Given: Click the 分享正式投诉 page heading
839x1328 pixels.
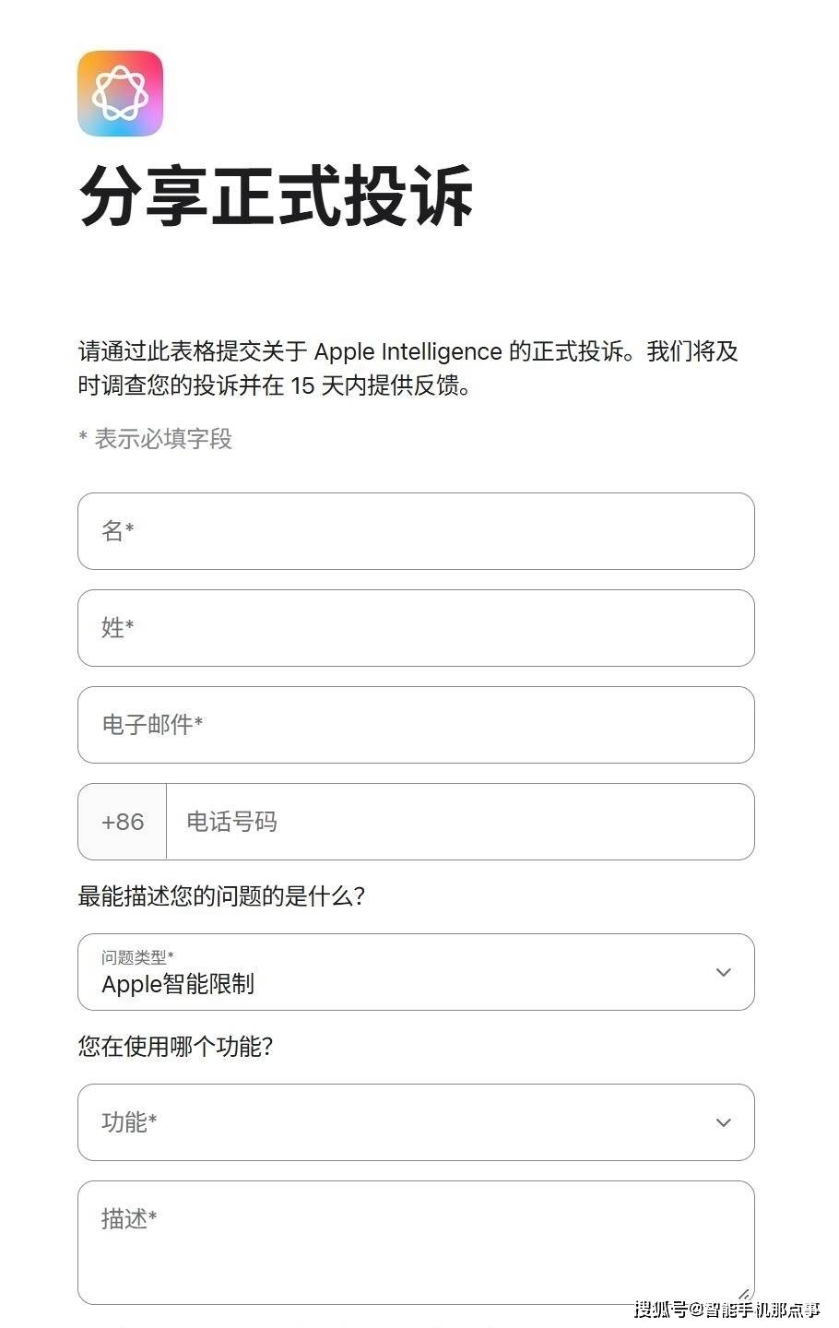Looking at the screenshot, I should point(277,196).
